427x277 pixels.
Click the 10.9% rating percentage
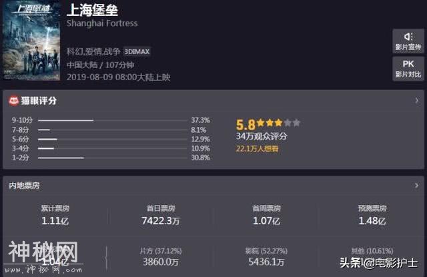pyautogui.click(x=200, y=148)
